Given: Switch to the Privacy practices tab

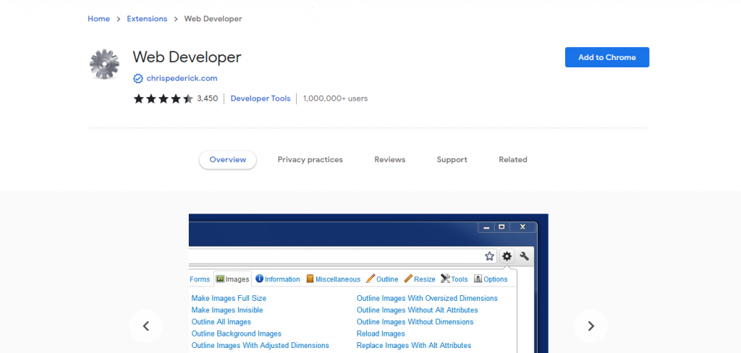Looking at the screenshot, I should tap(310, 160).
